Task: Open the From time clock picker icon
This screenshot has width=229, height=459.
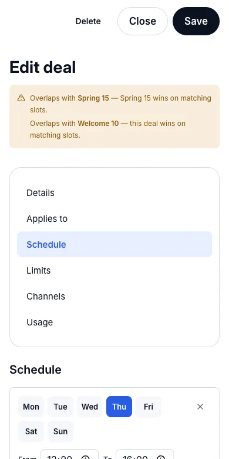Action: click(x=85, y=457)
